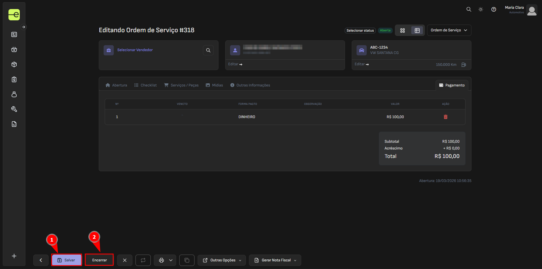This screenshot has width=542, height=269.
Task: Delete the DINHEIRO payment row with trash icon
Action: tap(445, 117)
